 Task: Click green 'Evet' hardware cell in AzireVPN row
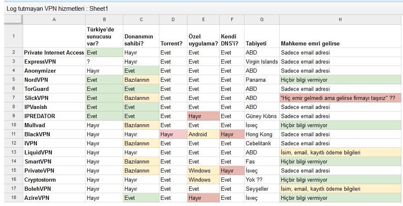click(141, 198)
